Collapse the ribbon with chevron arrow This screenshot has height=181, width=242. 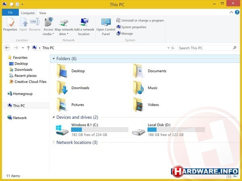point(232,12)
